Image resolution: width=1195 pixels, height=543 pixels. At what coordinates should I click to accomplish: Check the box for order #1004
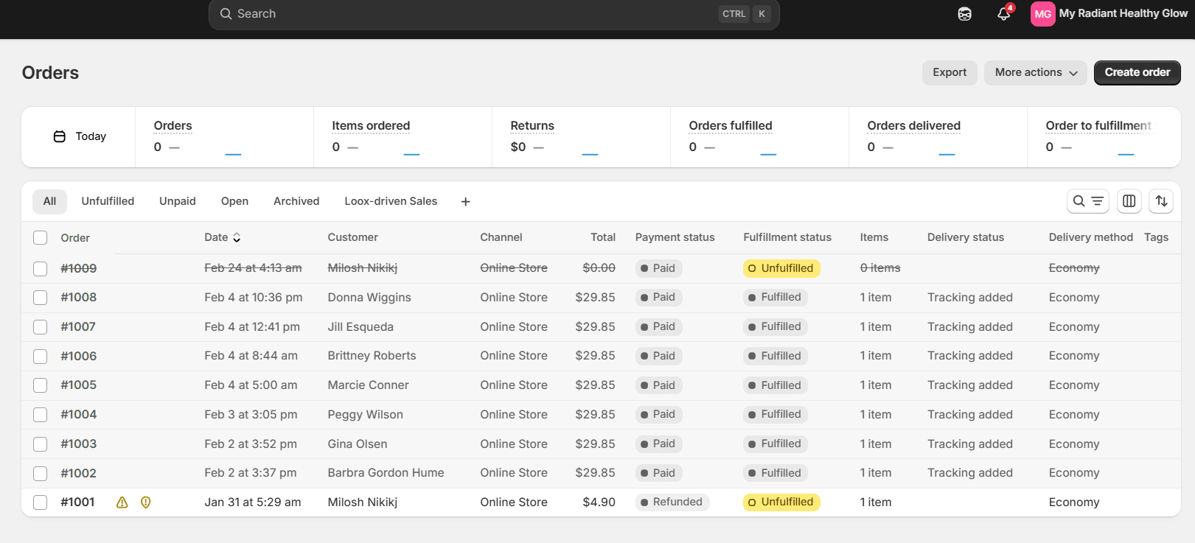[x=41, y=415]
